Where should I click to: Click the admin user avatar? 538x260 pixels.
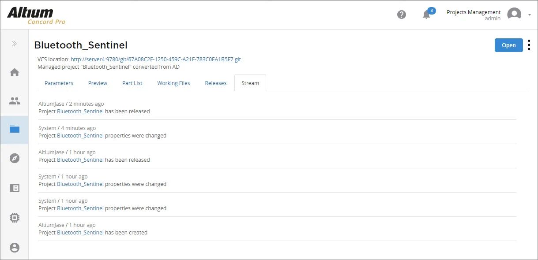514,15
